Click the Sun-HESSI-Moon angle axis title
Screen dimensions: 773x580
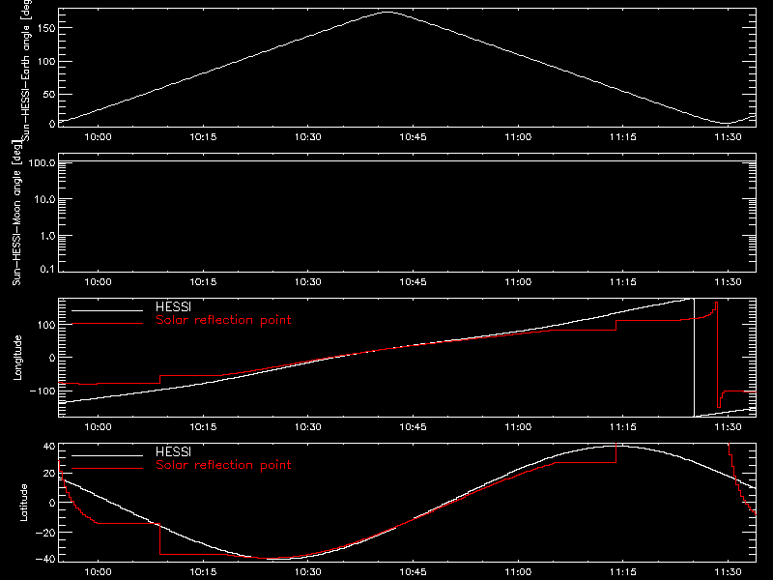[16, 213]
